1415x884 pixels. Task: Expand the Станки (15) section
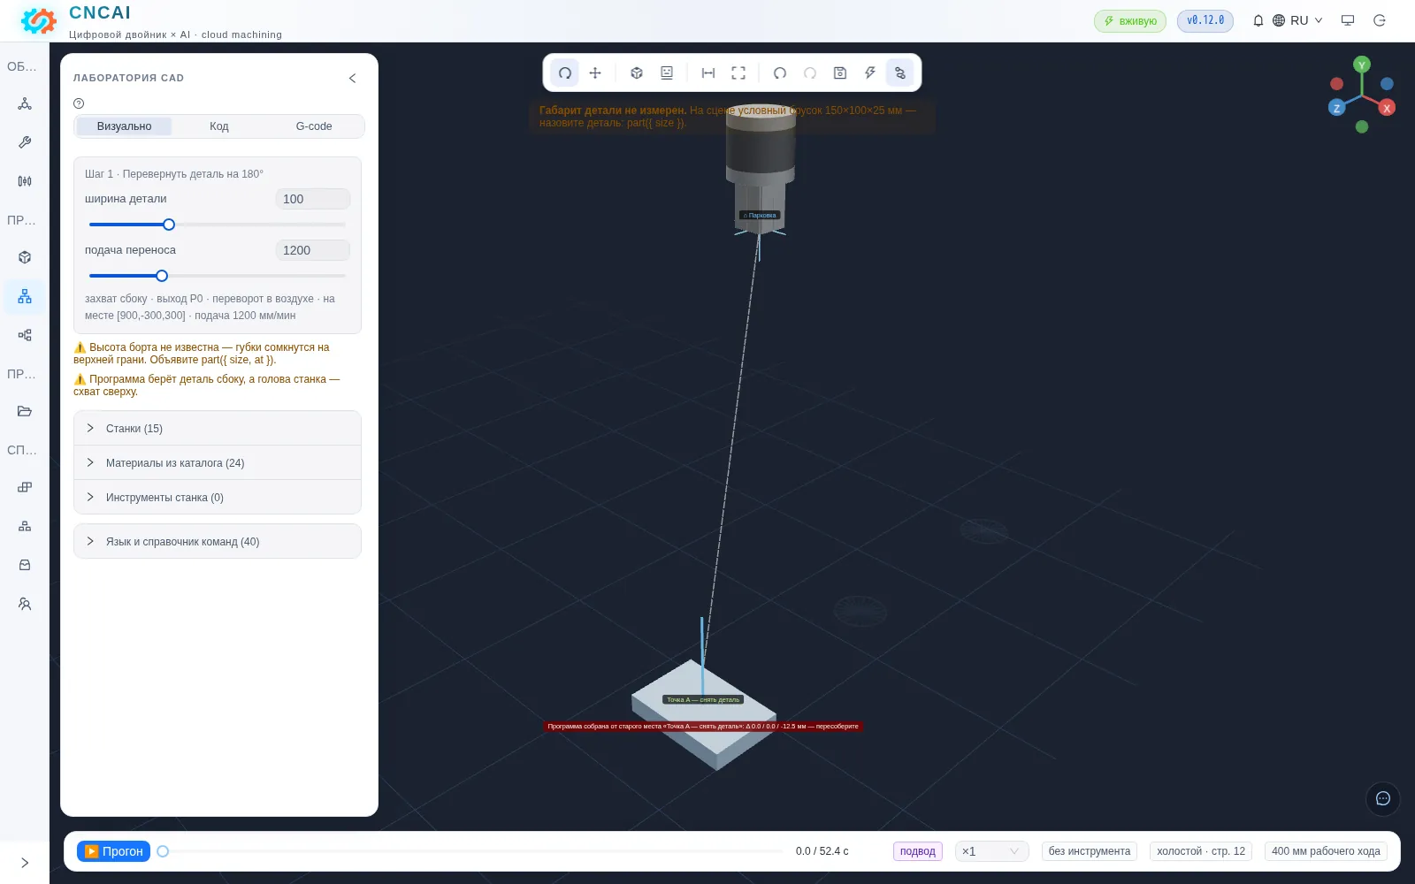click(x=218, y=429)
